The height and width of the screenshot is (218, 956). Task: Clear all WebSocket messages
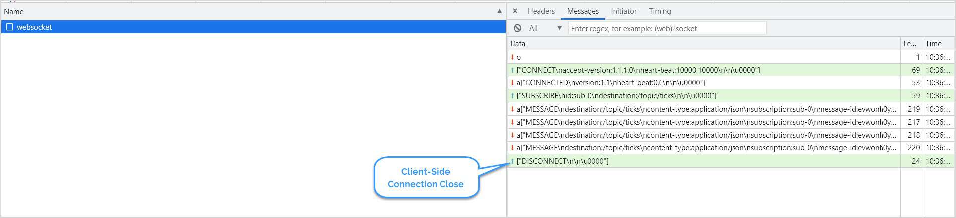tap(517, 28)
